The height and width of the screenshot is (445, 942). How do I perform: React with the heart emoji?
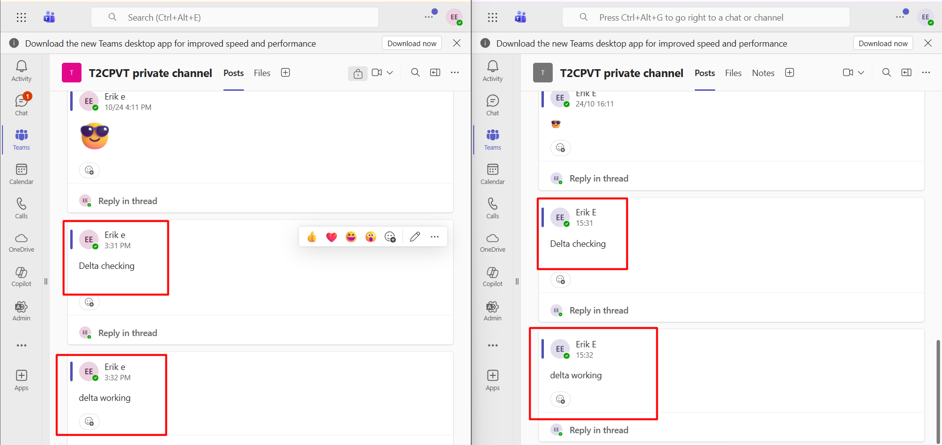(x=331, y=236)
